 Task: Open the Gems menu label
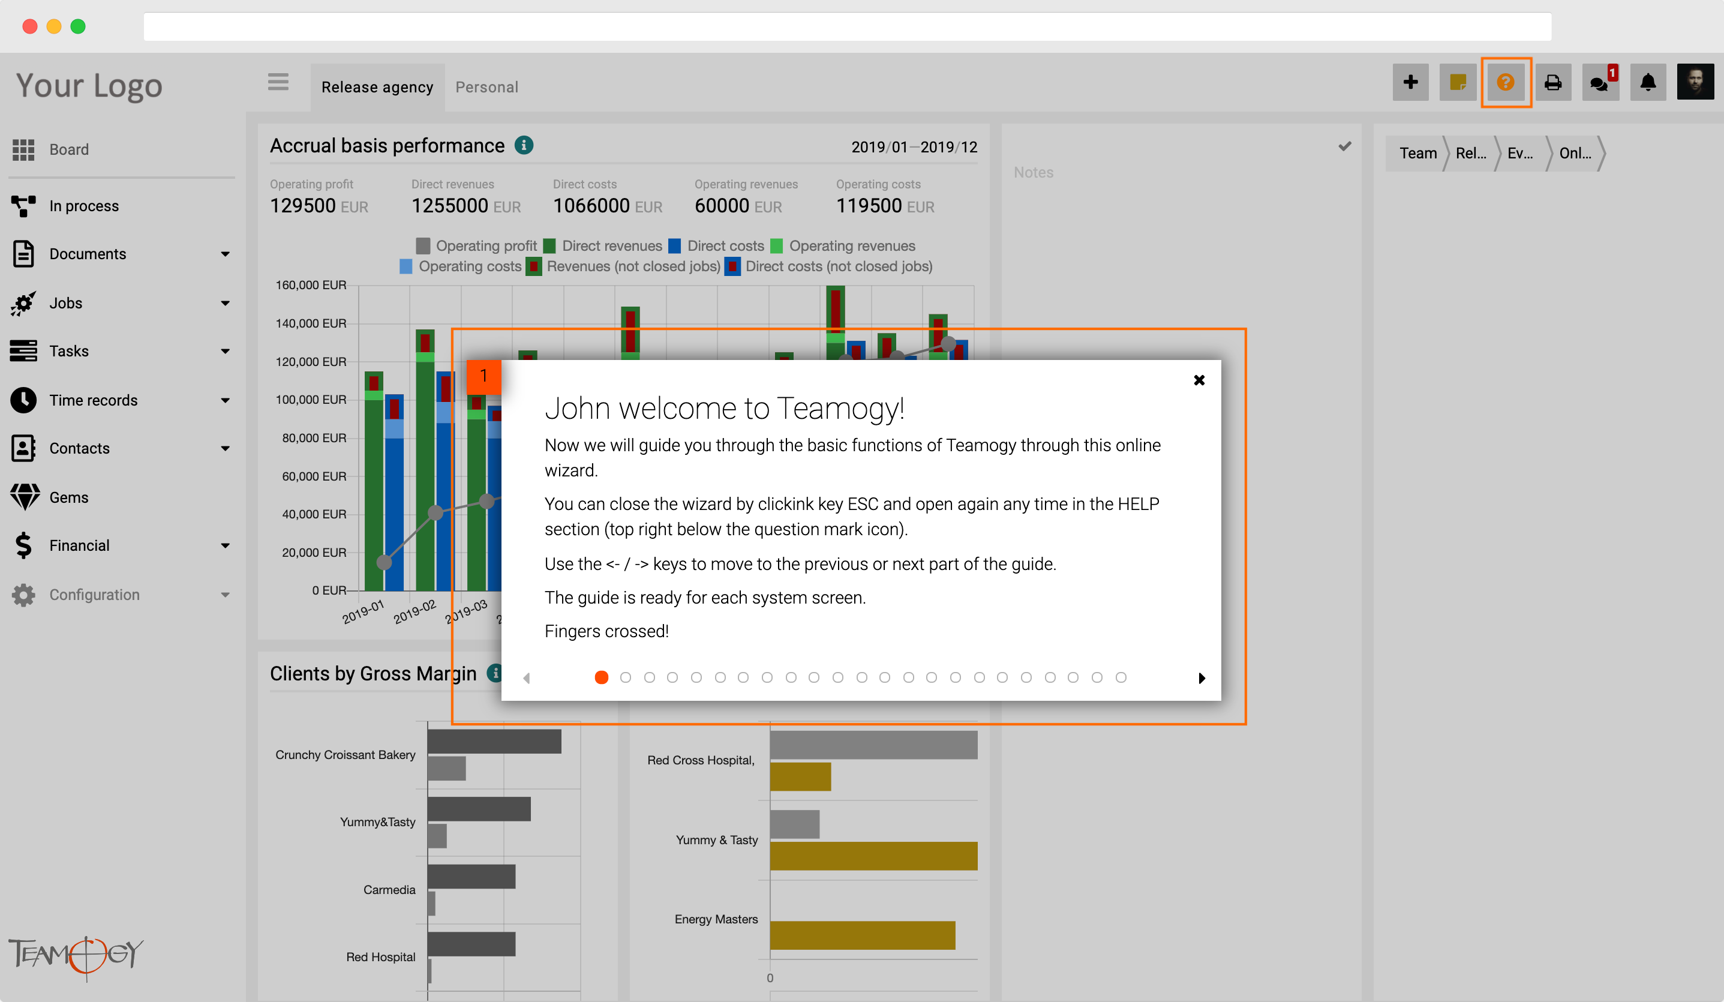click(69, 497)
